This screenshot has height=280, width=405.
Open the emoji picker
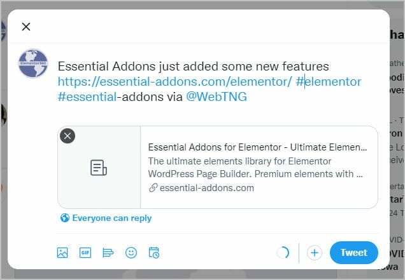pos(131,253)
